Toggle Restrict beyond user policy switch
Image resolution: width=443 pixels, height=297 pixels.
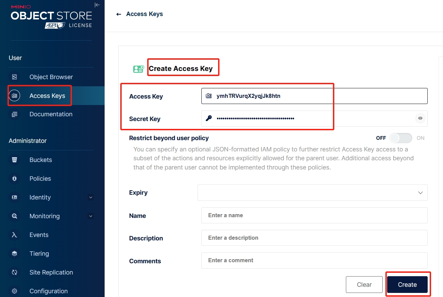pos(401,138)
